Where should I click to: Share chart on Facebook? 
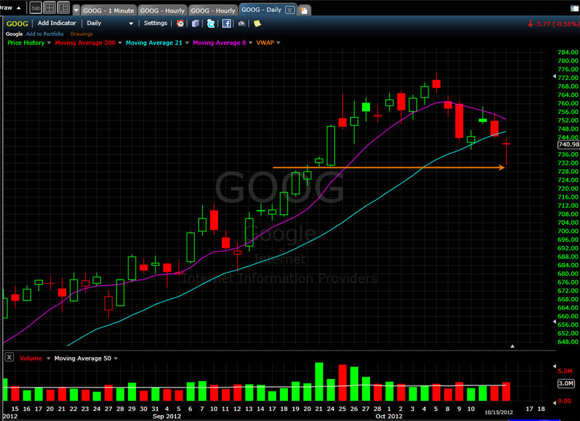(x=227, y=24)
